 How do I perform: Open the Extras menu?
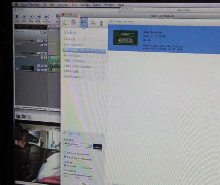pos(97,5)
